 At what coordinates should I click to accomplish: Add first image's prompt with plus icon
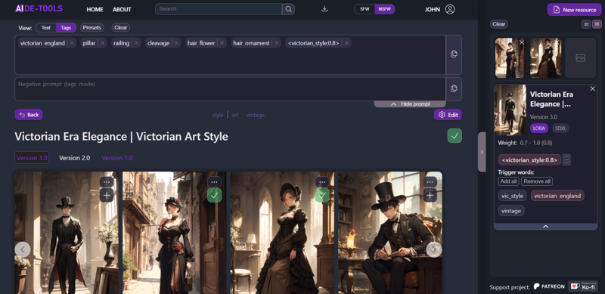tap(107, 195)
